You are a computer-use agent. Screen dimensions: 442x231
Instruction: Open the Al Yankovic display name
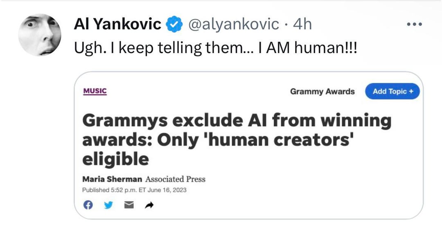pos(117,24)
